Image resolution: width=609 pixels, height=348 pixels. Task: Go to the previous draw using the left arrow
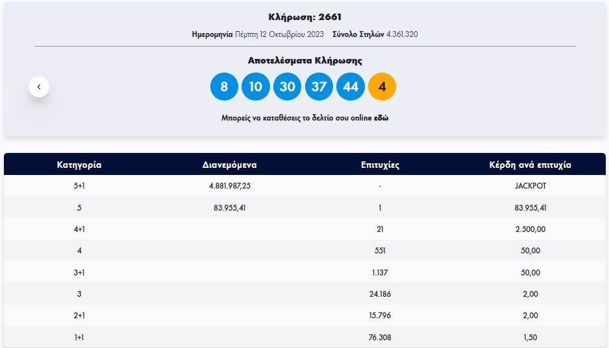(39, 87)
